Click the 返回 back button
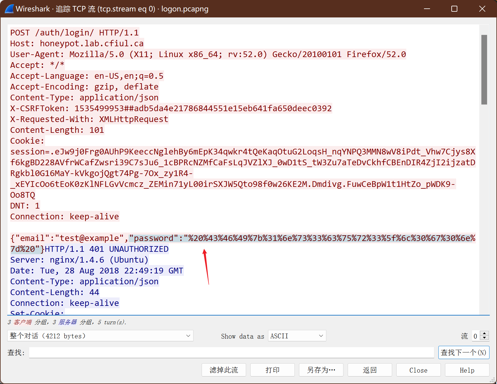Image resolution: width=497 pixels, height=384 pixels. click(370, 370)
